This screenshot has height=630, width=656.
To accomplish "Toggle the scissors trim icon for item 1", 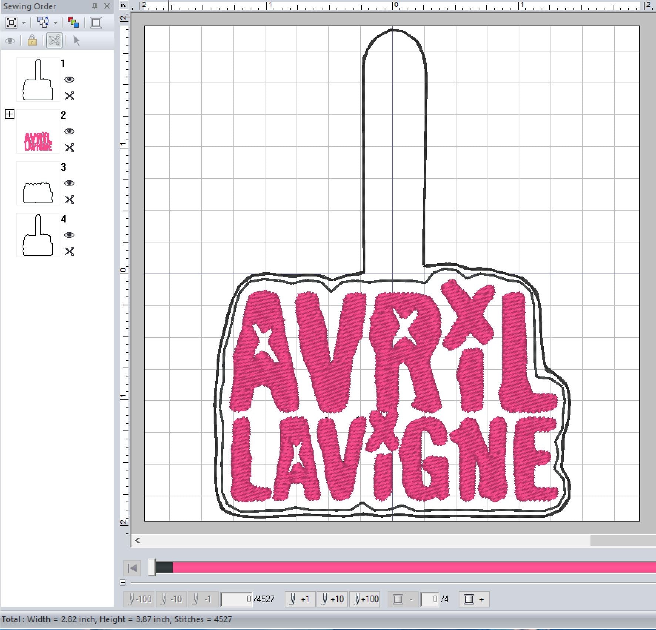I will tap(69, 96).
